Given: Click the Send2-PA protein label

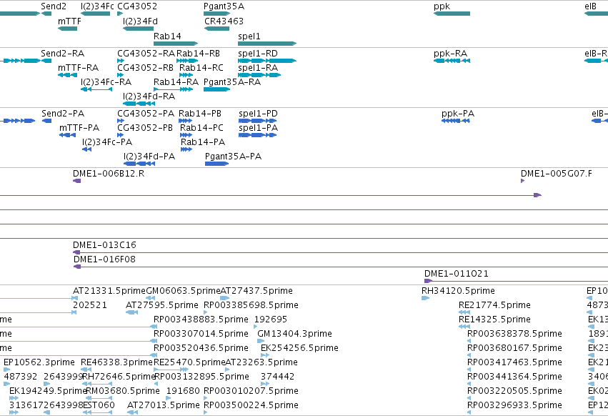Looking at the screenshot, I should [63, 114].
